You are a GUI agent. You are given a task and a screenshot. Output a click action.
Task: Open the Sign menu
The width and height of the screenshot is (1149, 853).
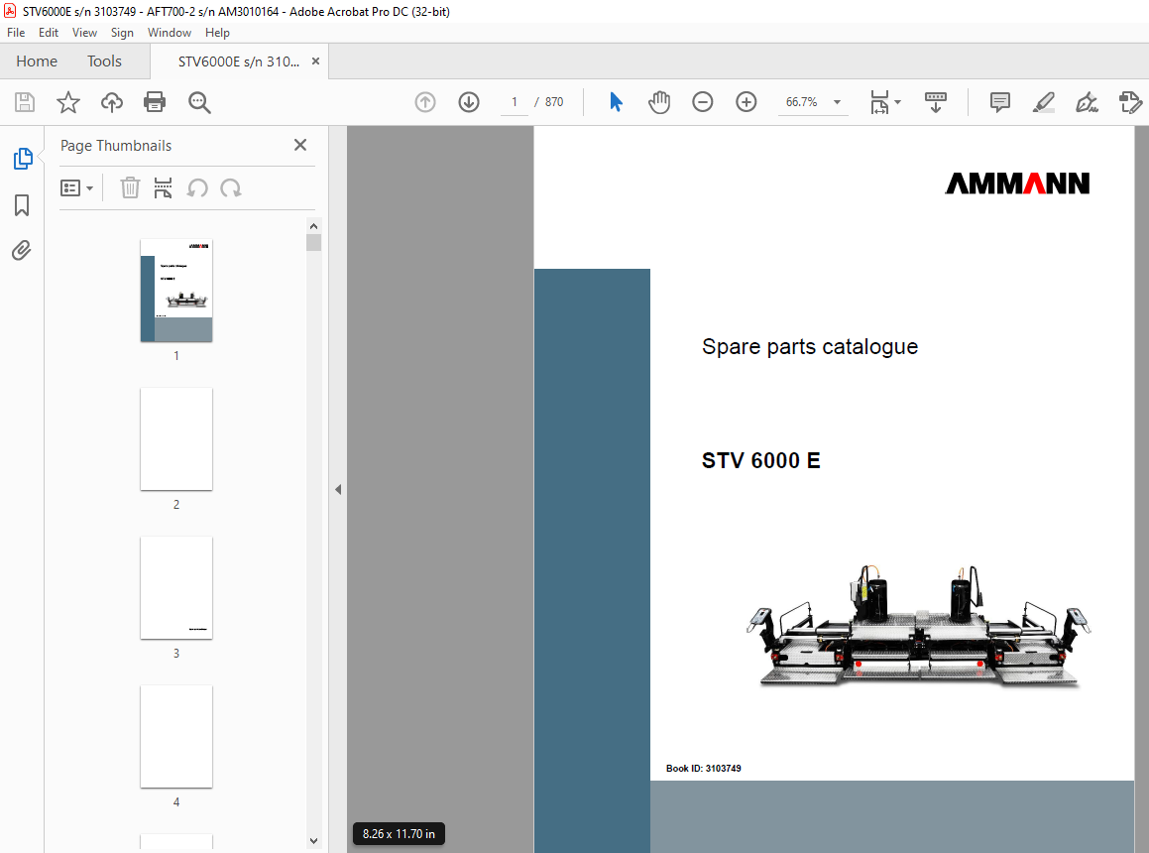[x=122, y=33]
